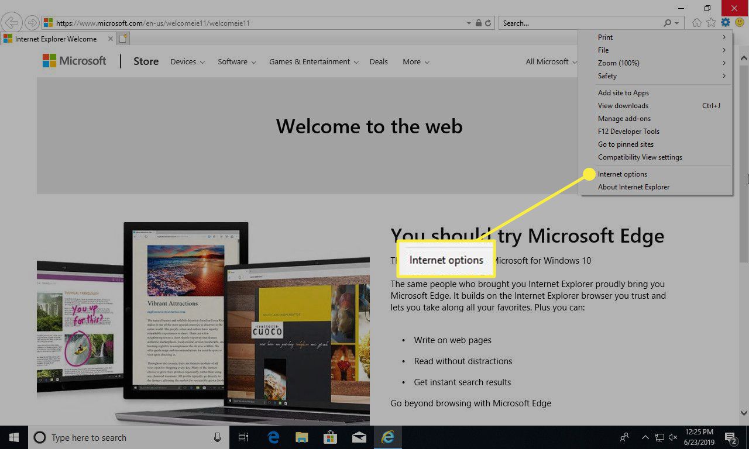
Task: Select View downloads menu item
Action: 655,106
